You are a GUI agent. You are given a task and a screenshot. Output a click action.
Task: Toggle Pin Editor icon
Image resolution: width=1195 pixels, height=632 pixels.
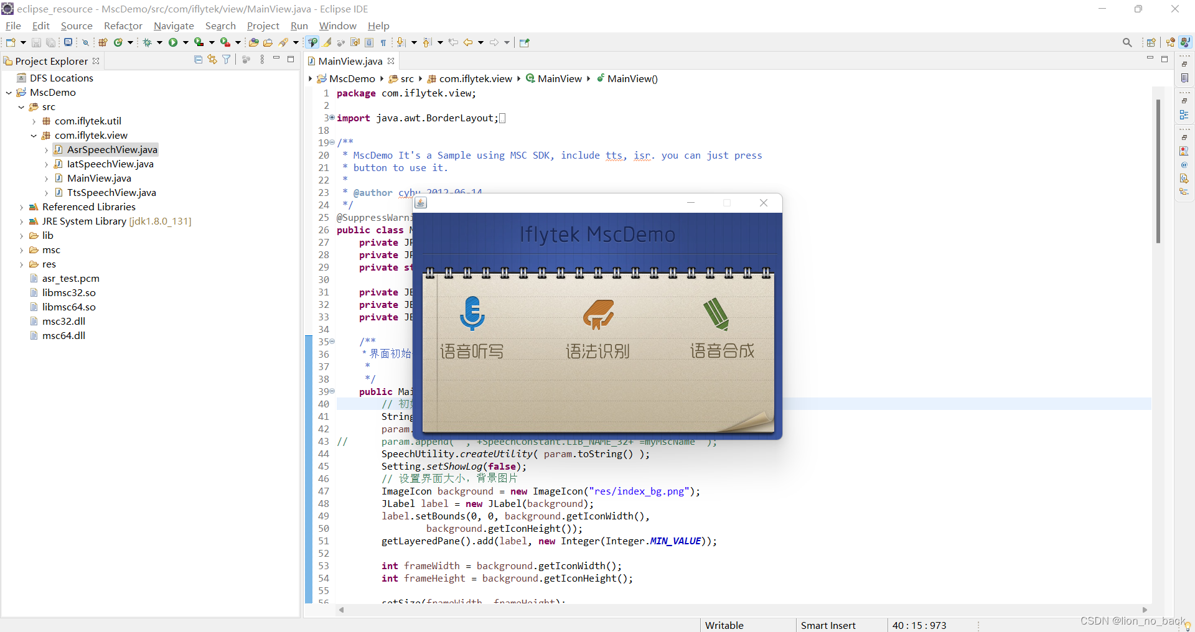pyautogui.click(x=524, y=42)
